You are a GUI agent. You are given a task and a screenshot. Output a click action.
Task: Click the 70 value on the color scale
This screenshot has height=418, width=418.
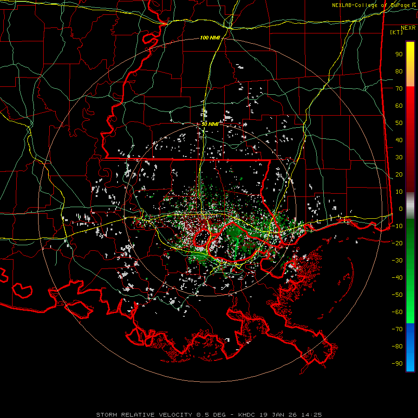click(399, 89)
